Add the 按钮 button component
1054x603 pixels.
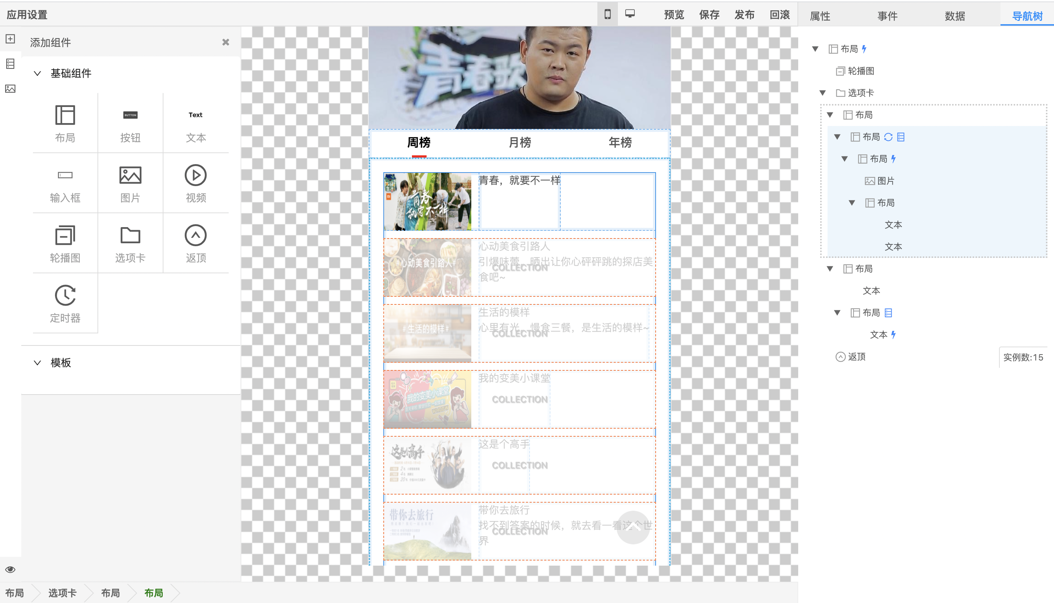click(130, 115)
